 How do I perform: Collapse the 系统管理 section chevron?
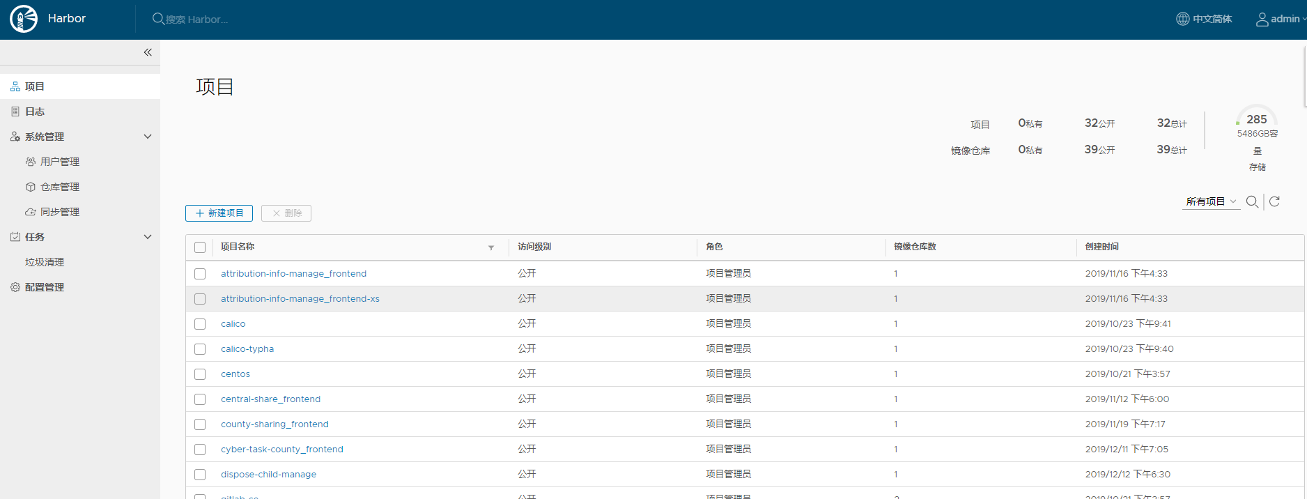(148, 137)
